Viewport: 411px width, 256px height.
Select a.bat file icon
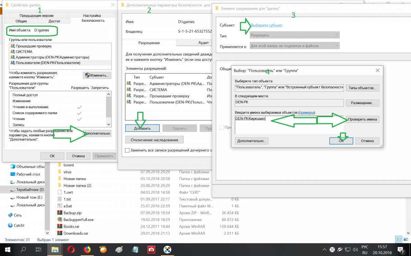pos(60,206)
